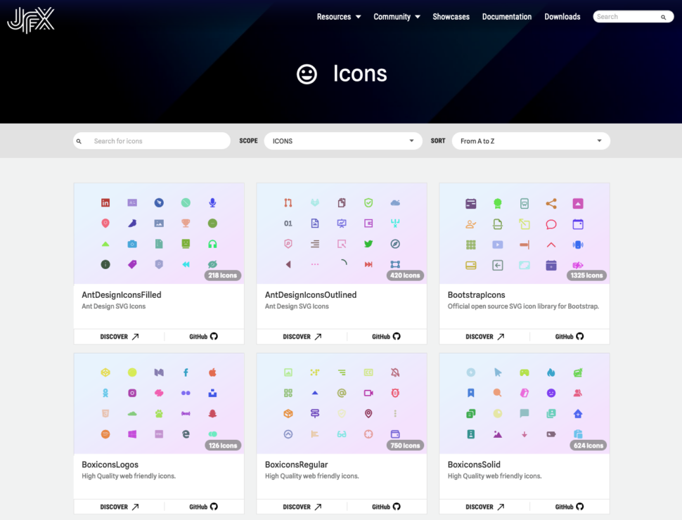Select the LinkedIn icon in AntDesignIconsFilled preview
Screen dimensions: 682x520
point(105,203)
